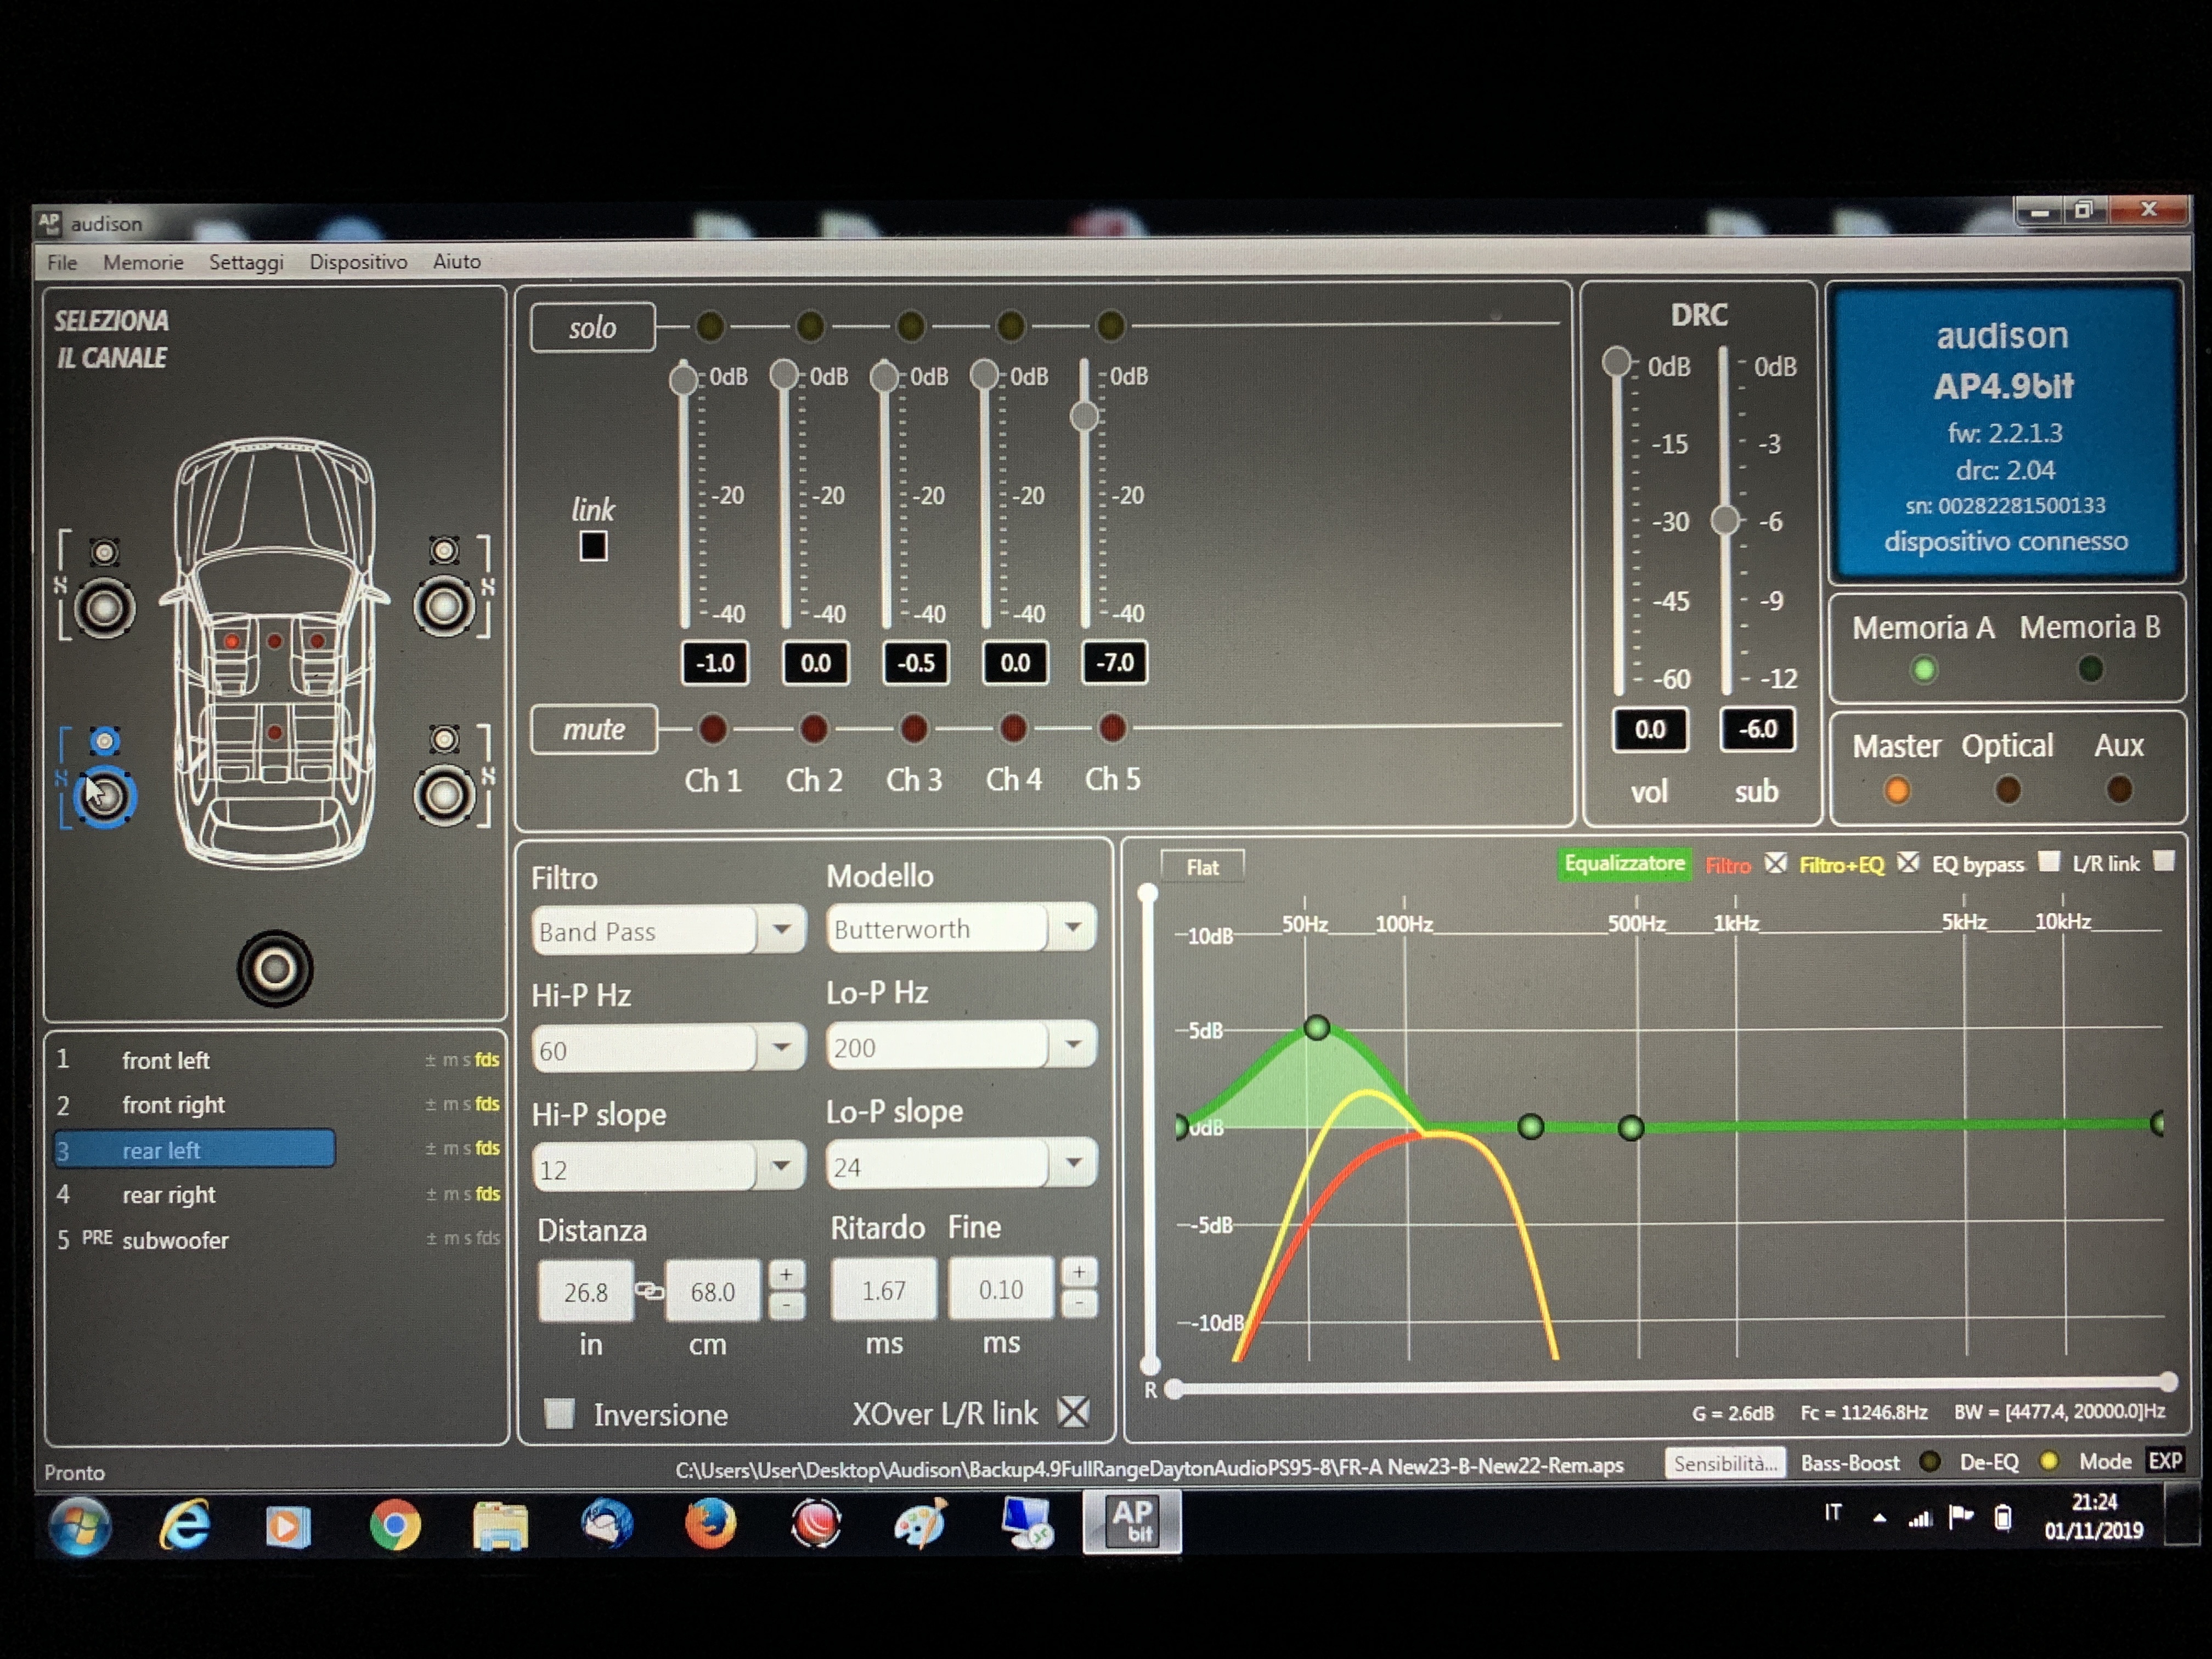Select the rear right tweeter speaker icon

point(444,739)
